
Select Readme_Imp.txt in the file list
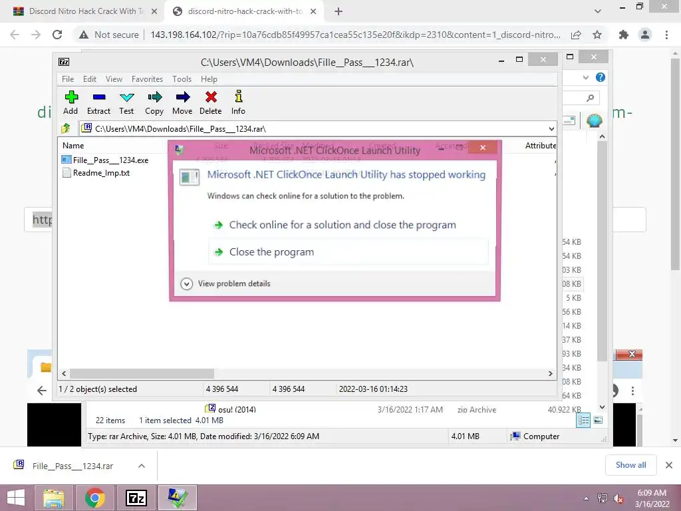point(96,172)
